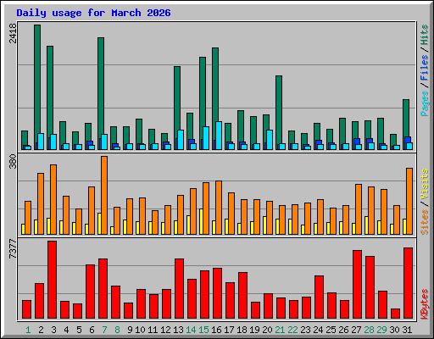Click the cyan Pages bar for day 20
This screenshot has width=434, height=339.
pyautogui.click(x=270, y=140)
